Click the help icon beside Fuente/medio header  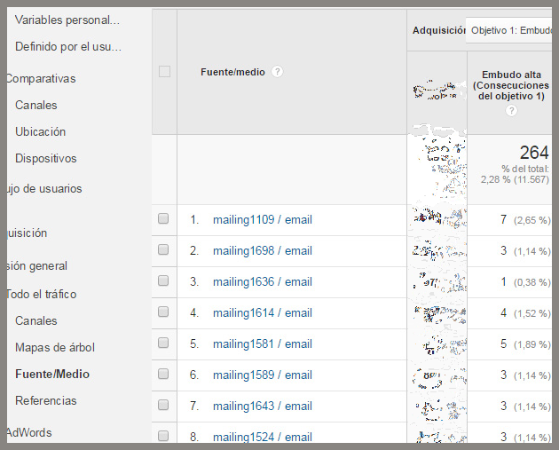pyautogui.click(x=278, y=72)
